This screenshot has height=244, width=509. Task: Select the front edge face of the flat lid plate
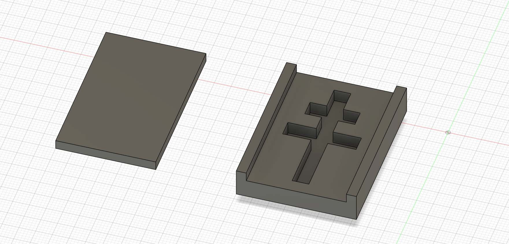pos(106,155)
